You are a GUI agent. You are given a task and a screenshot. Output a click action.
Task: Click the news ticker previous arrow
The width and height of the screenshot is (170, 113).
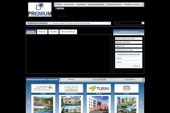tap(50, 23)
